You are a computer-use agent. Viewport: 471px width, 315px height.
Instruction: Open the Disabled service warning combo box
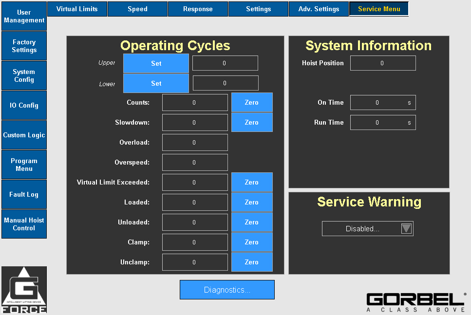362,229
